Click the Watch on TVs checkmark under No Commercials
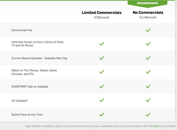 [148, 72]
